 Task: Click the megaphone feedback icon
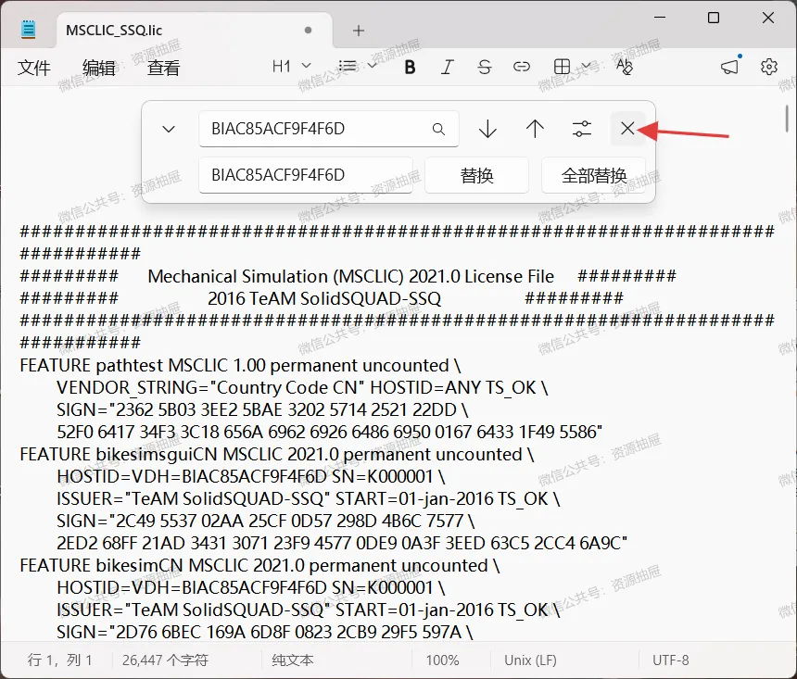pyautogui.click(x=730, y=66)
